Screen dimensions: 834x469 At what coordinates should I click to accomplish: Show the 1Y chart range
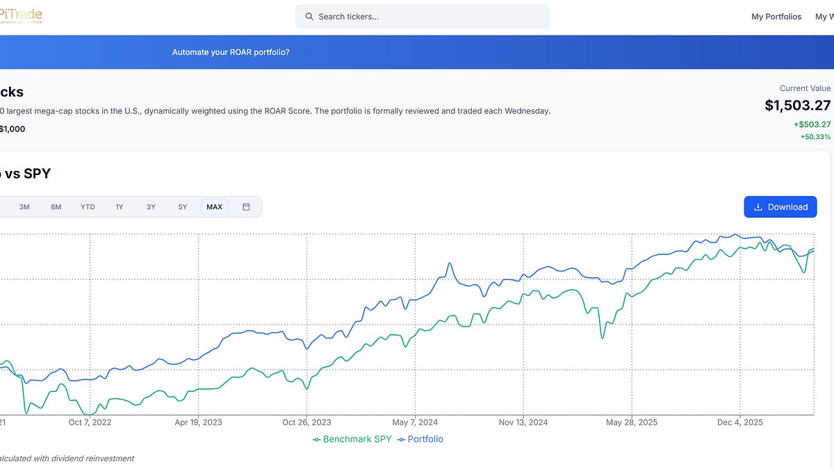120,207
